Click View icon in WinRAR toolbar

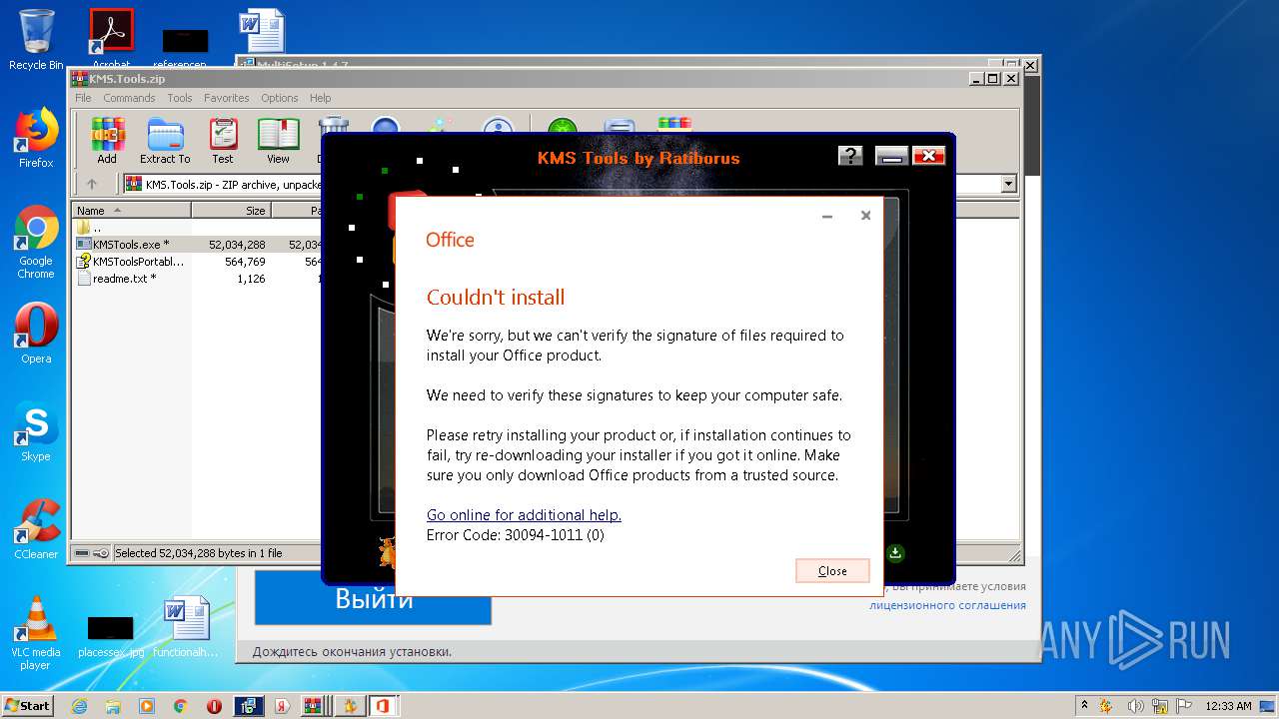coord(278,141)
